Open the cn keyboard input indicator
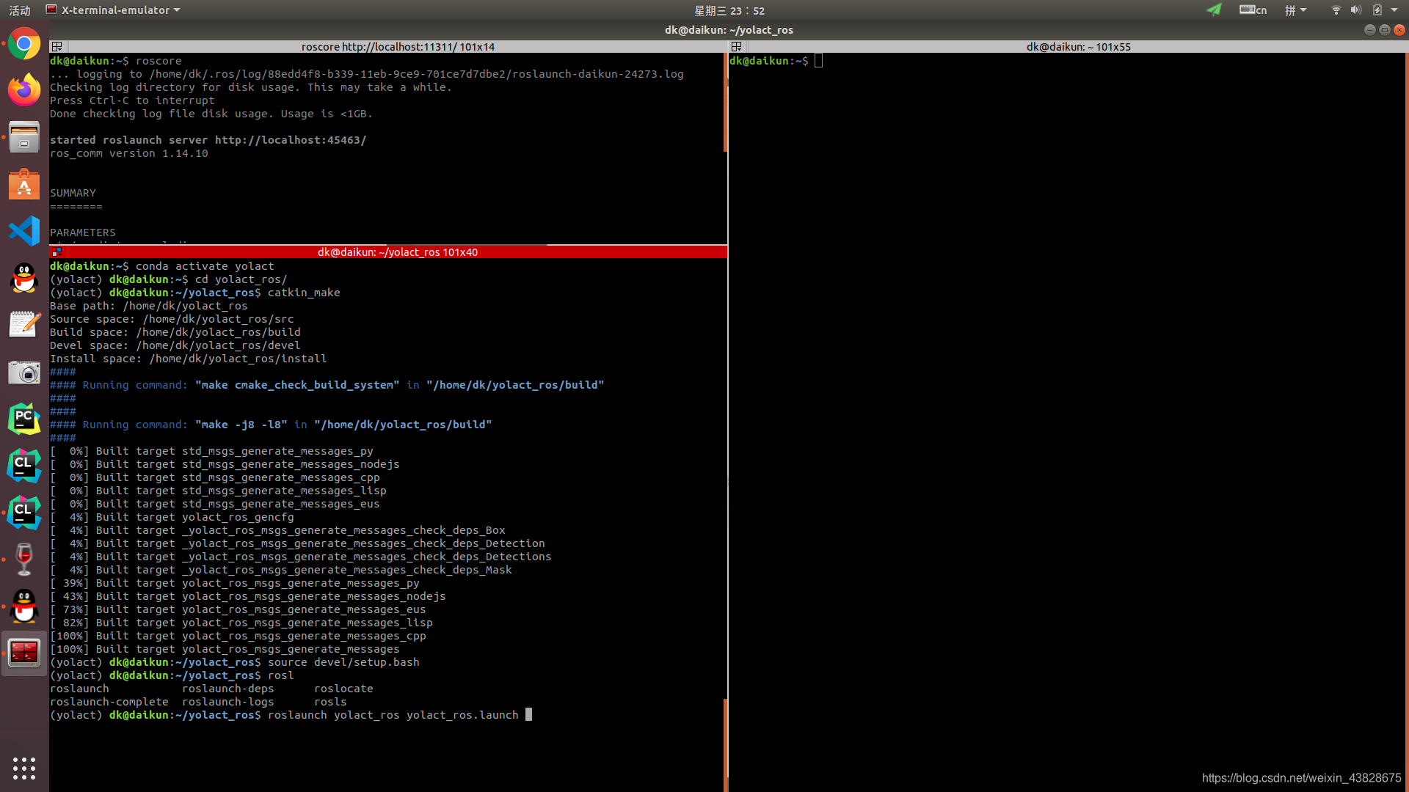 1253,10
